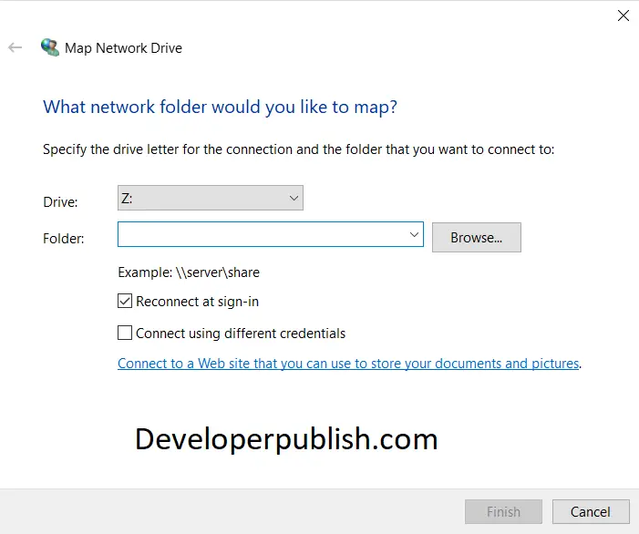639x534 pixels.
Task: Open the Drive letter Z: dropdown
Action: click(x=211, y=198)
